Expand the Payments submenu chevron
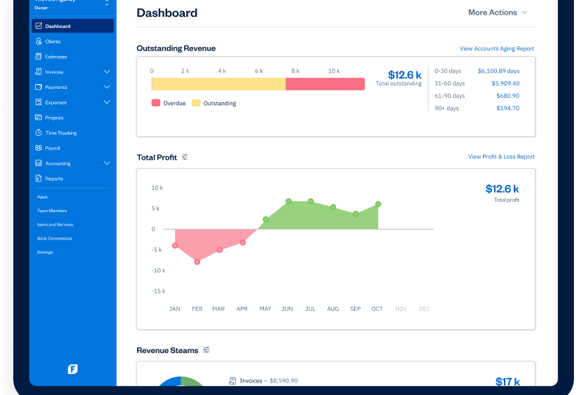Screen dimensions: 576x395 pyautogui.click(x=107, y=87)
